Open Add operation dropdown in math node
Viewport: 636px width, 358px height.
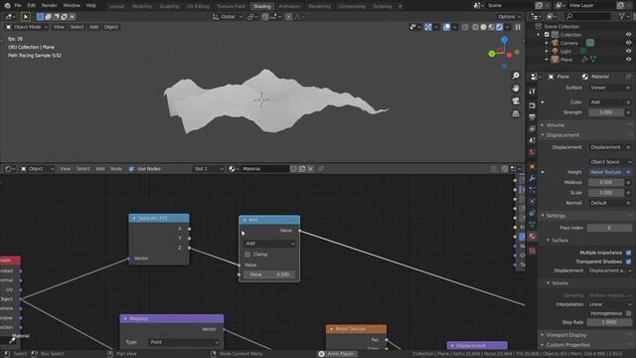coord(269,243)
